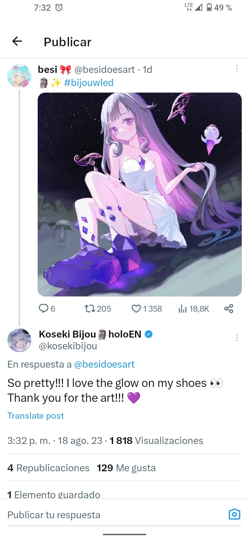Open the reply icon on besi's post

(43, 309)
